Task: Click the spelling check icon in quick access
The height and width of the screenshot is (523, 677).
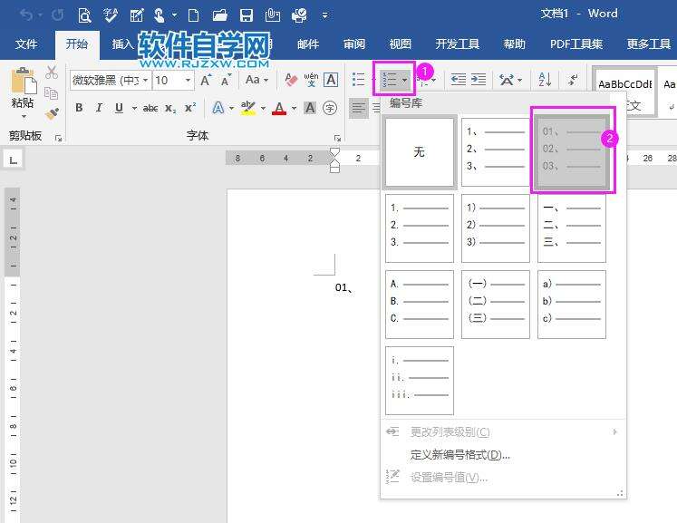Action: [x=111, y=15]
